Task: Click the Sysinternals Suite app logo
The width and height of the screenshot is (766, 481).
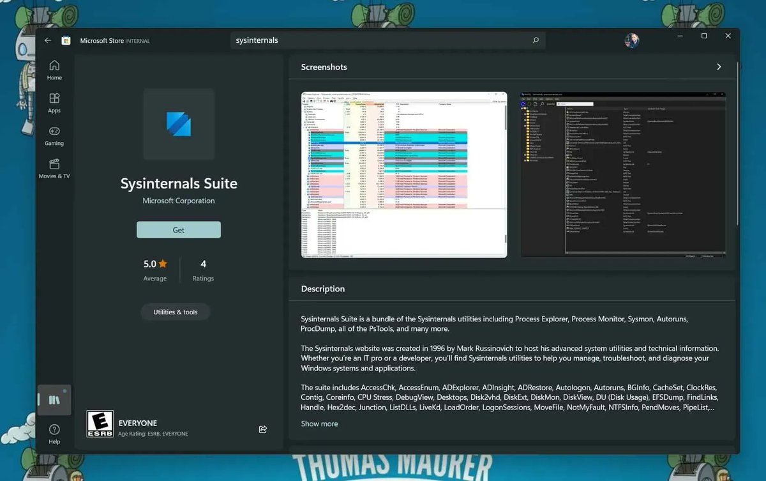Action: point(179,124)
